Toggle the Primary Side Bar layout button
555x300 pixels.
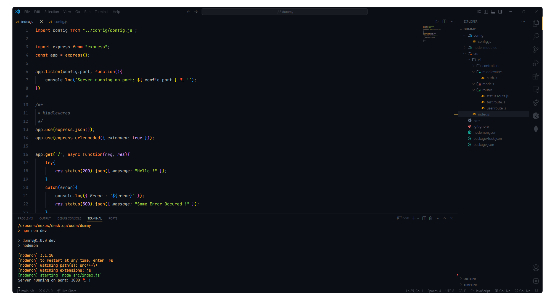point(486,12)
